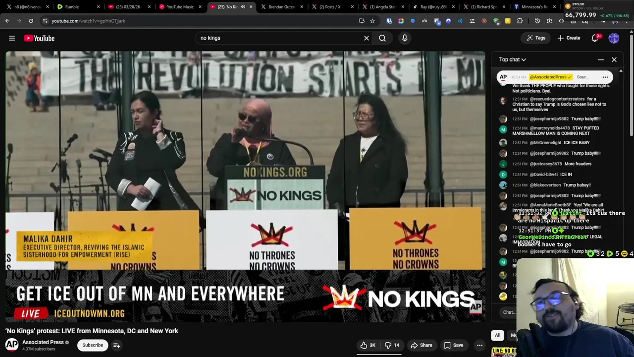
Task: Bookmark this page with the star
Action: pos(372,21)
